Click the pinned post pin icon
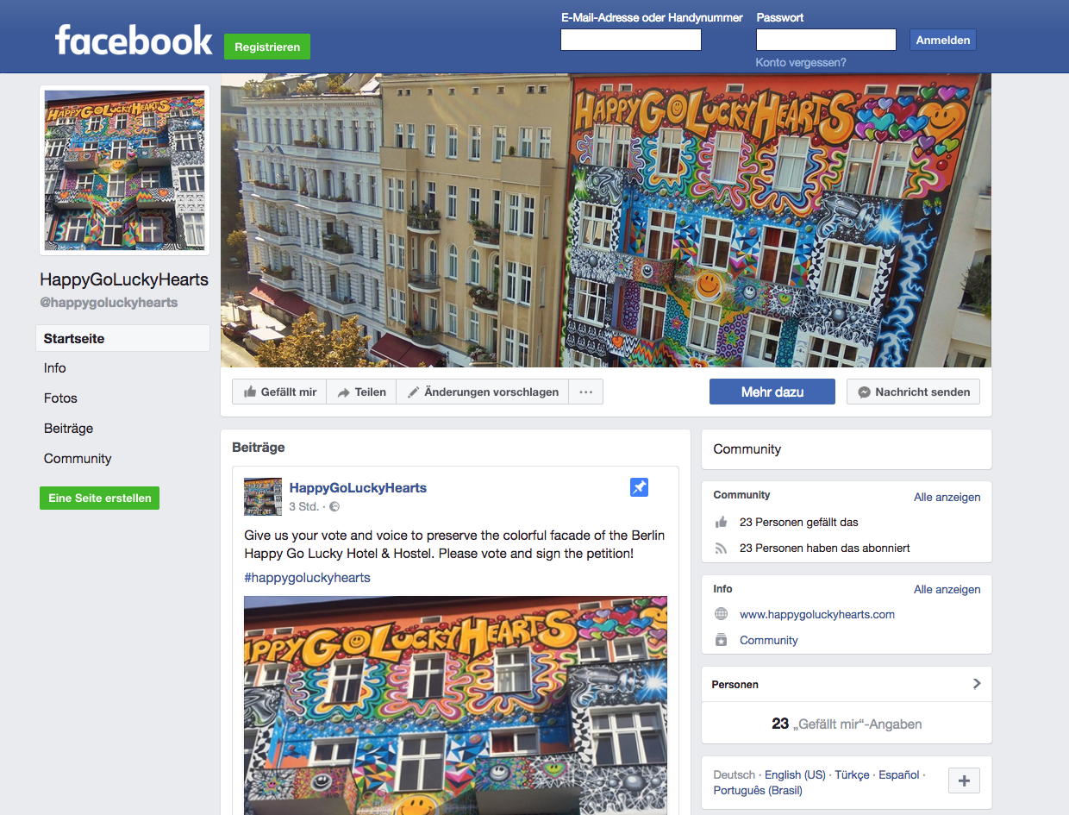This screenshot has width=1069, height=815. click(x=639, y=488)
